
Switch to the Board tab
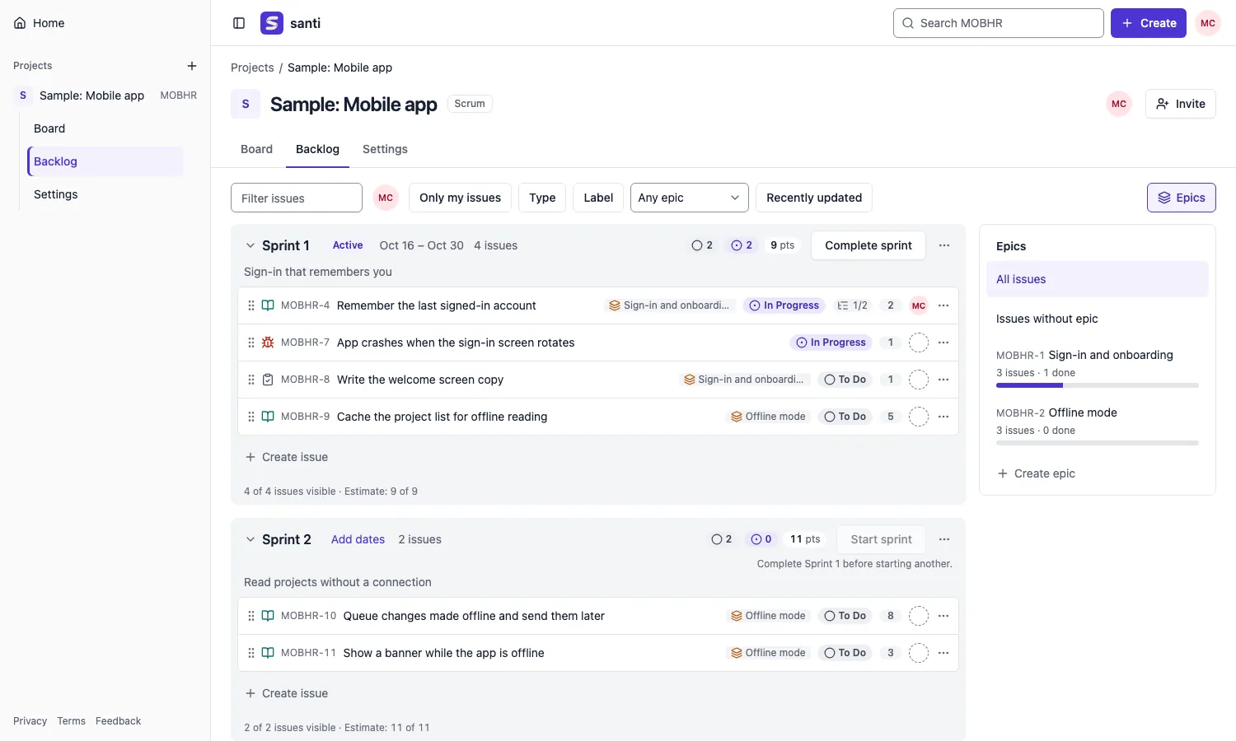256,149
